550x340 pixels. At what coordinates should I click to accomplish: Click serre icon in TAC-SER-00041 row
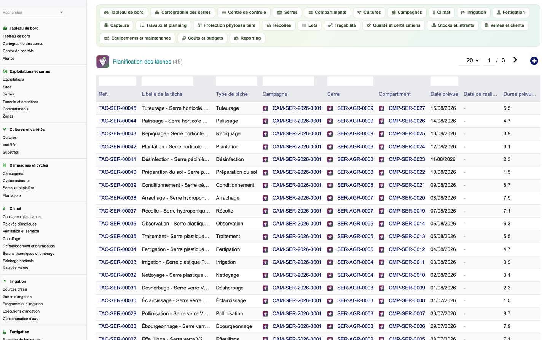330,160
